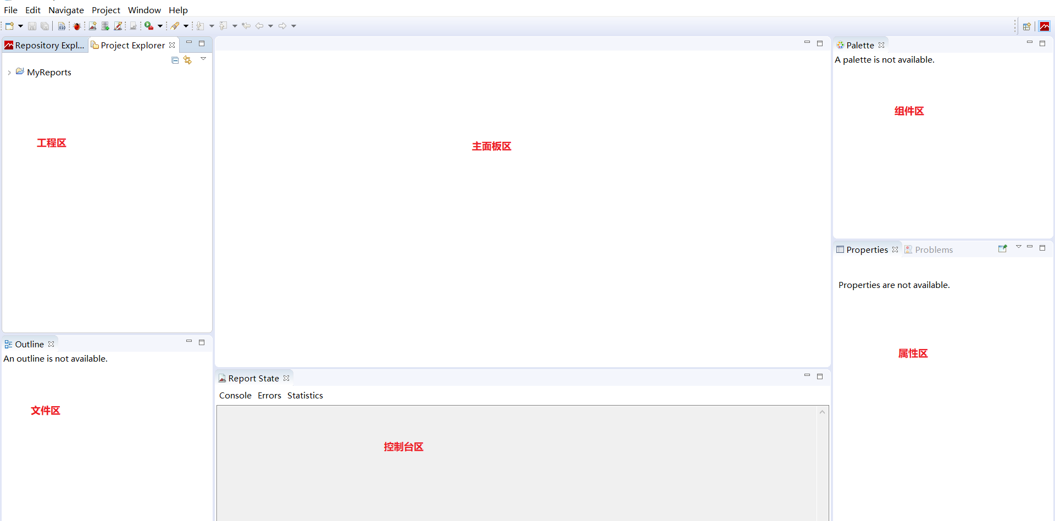Select the Project Explorer tab

coord(132,45)
